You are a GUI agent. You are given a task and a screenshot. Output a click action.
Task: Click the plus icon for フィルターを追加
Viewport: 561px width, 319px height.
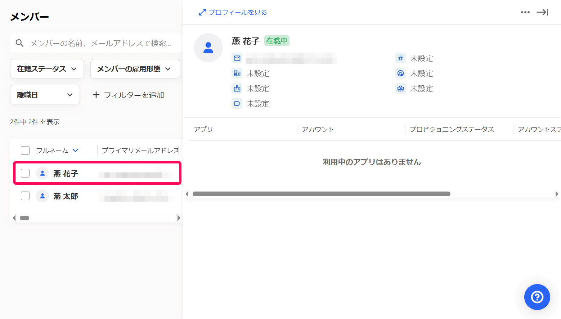tap(96, 95)
